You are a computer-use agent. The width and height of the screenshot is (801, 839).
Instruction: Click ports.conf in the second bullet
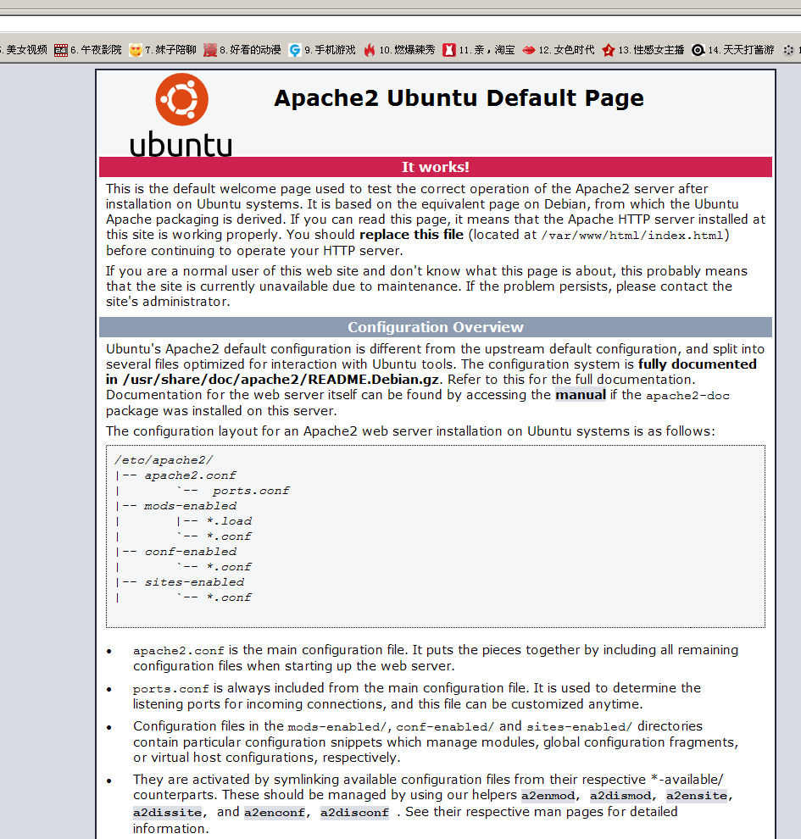click(171, 689)
